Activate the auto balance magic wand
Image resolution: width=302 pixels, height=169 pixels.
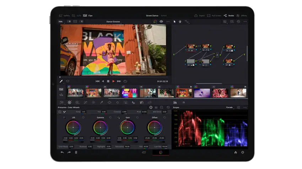[65, 112]
